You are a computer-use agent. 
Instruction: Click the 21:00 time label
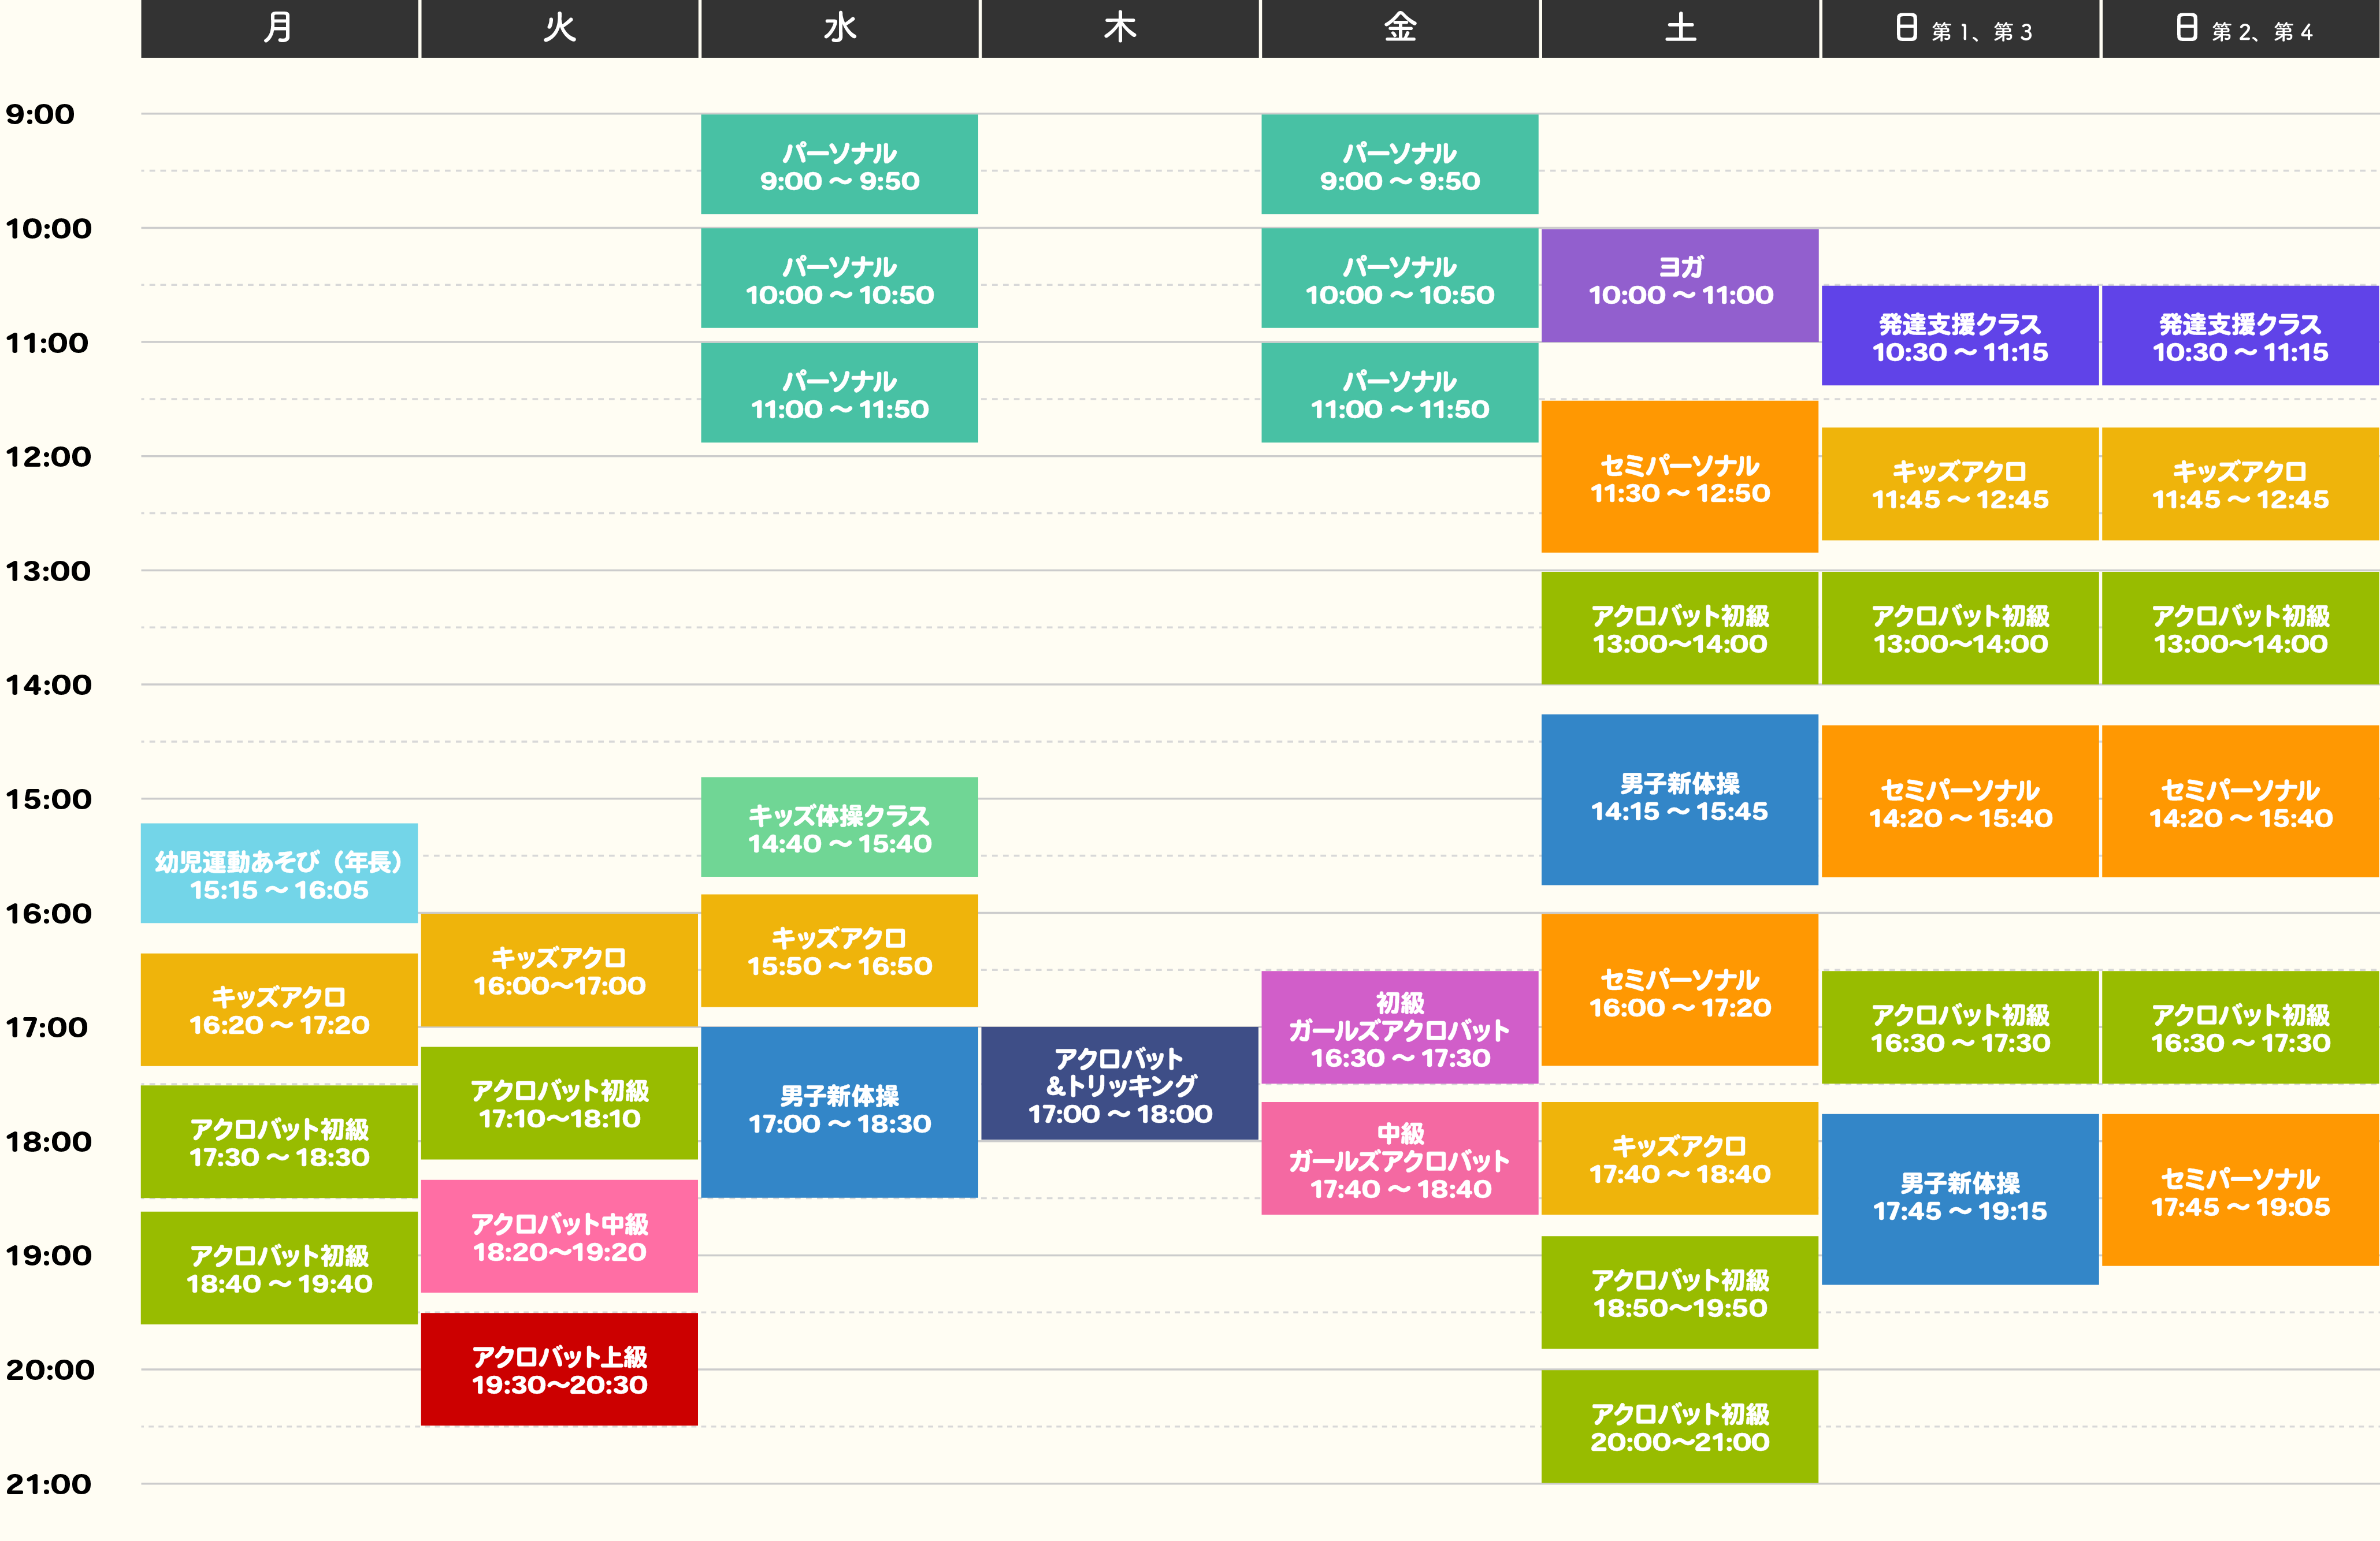[48, 1484]
